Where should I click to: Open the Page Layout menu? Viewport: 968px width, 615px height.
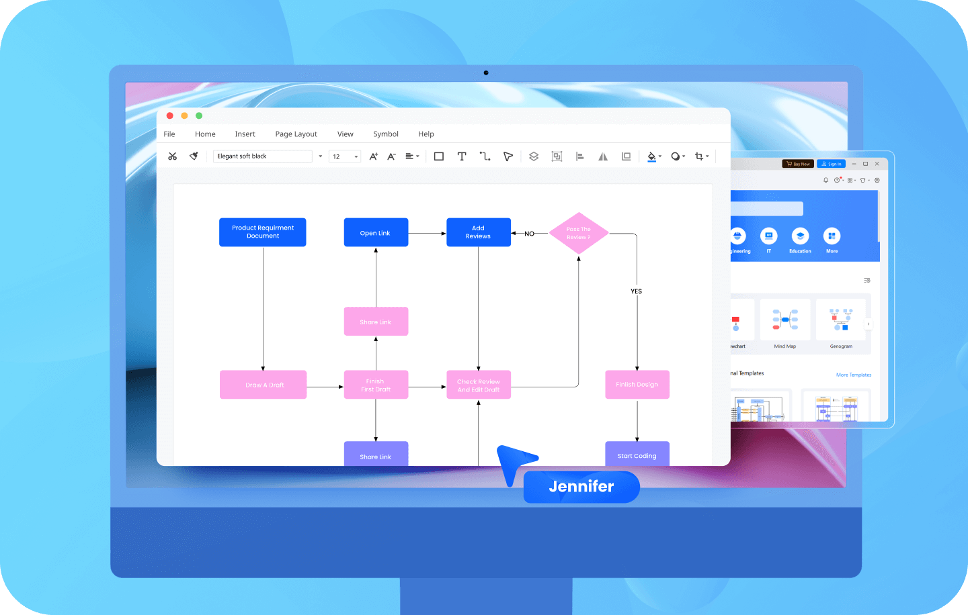pyautogui.click(x=296, y=134)
